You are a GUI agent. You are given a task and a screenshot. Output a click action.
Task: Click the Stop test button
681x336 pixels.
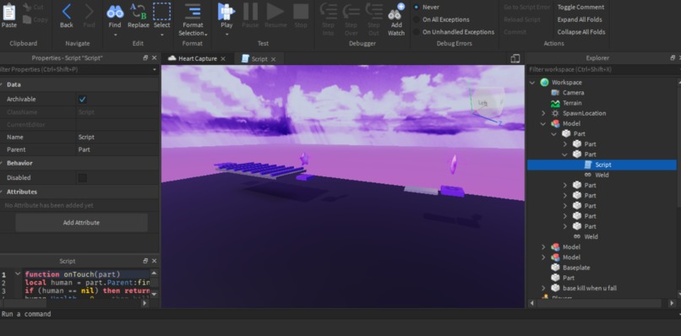301,12
